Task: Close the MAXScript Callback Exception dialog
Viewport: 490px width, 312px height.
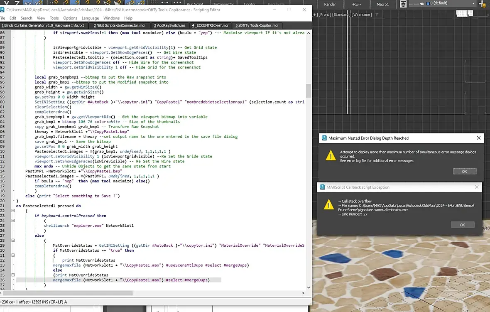Action: 477,187
